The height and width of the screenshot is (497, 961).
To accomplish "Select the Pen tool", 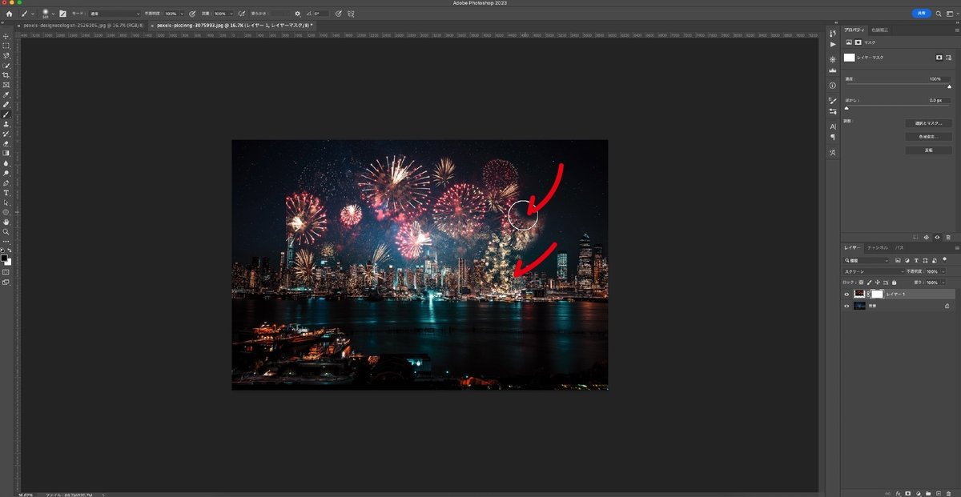I will [6, 182].
